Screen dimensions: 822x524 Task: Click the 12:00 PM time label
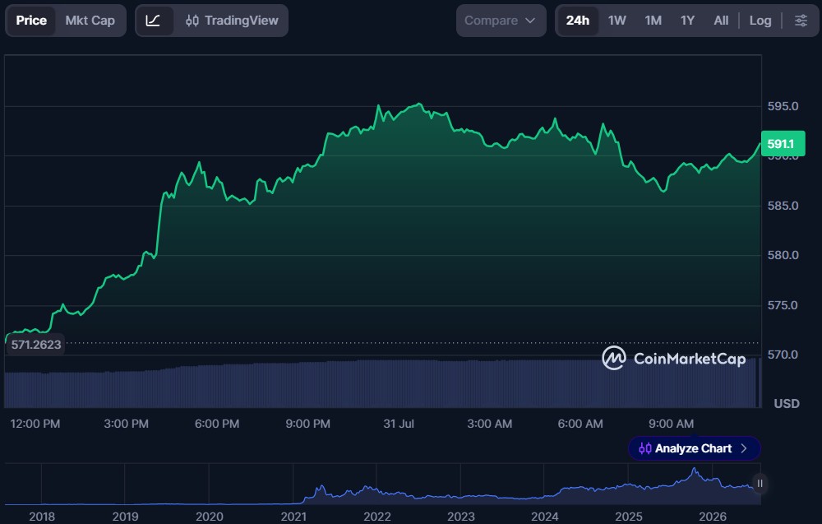point(35,424)
